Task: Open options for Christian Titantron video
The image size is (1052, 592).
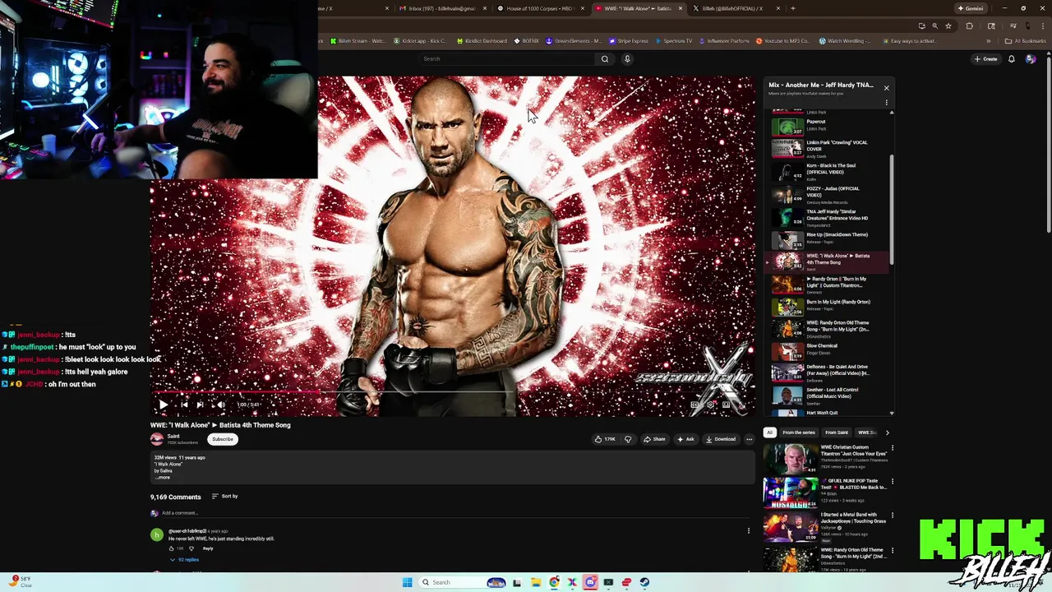Action: click(892, 449)
